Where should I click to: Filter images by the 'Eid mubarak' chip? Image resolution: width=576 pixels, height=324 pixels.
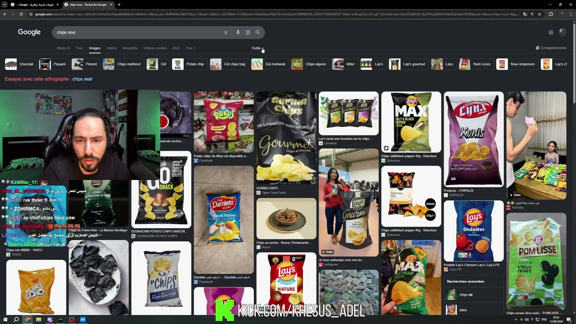pos(269,64)
